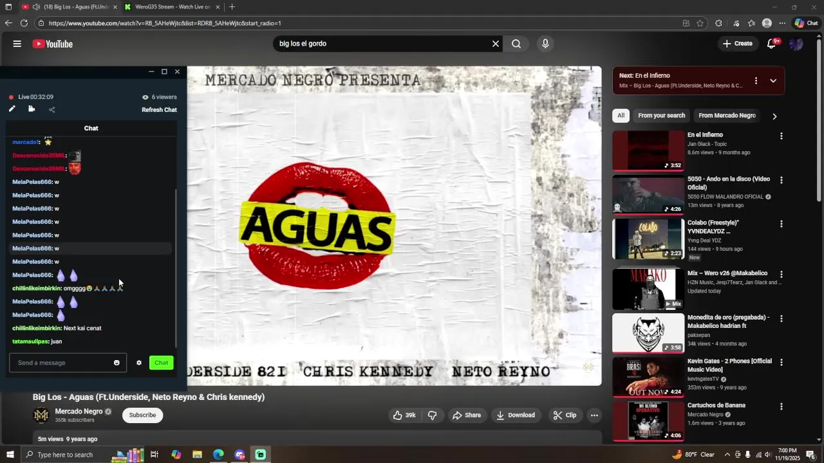Open options for Monedita de oro video
The image size is (824, 463).
pyautogui.click(x=782, y=318)
